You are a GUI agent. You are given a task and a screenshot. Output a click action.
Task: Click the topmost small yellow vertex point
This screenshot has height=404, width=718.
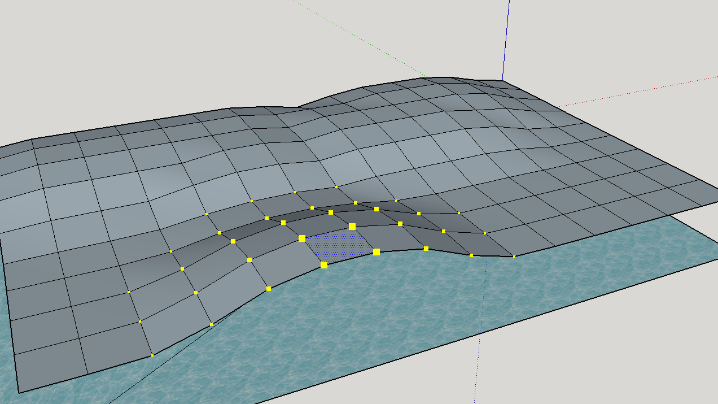(x=336, y=187)
